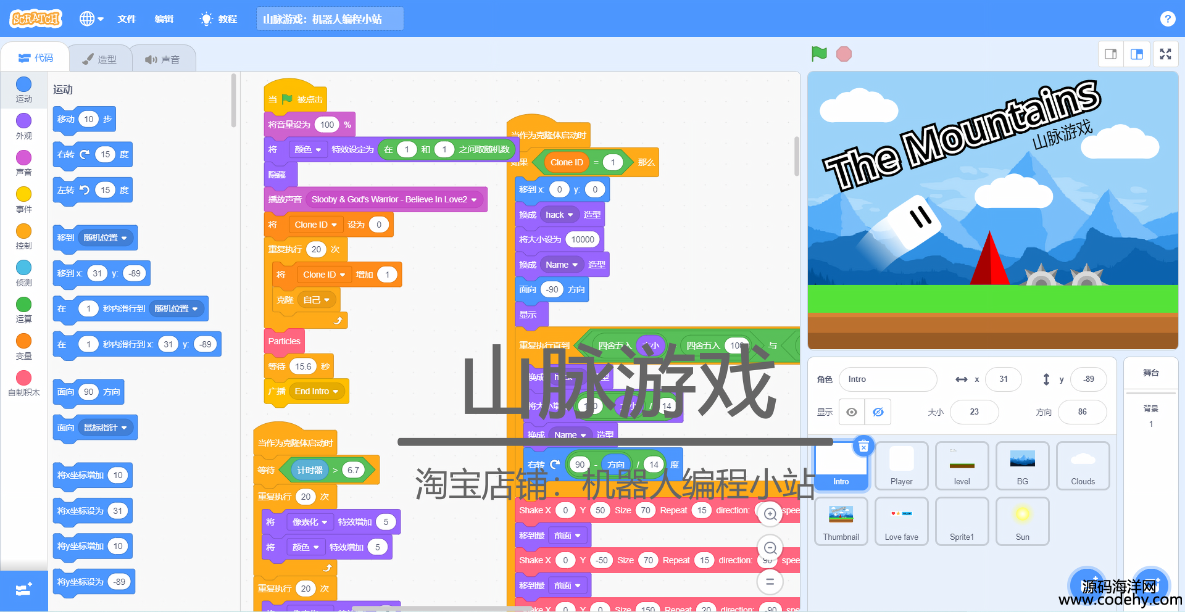Click the 左转 15 度 block
Viewport: 1185px width, 612px height.
93,190
